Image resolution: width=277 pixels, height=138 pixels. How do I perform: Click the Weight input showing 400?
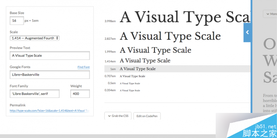[80, 94]
